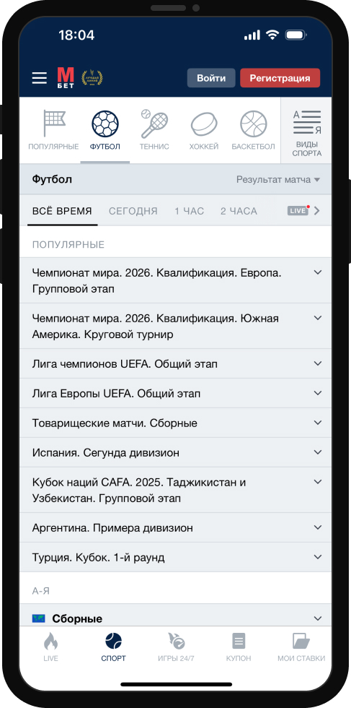This screenshot has width=351, height=708.
Task: Open Виды спорта list icon
Action: tap(307, 122)
